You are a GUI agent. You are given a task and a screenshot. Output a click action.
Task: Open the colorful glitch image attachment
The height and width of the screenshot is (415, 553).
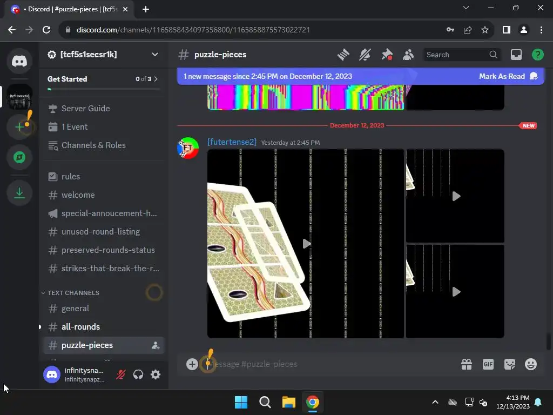[x=306, y=97]
